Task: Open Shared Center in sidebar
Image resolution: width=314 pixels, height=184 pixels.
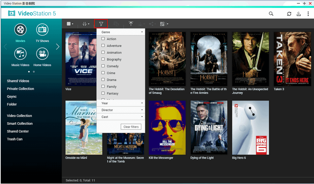Action: 18,131
